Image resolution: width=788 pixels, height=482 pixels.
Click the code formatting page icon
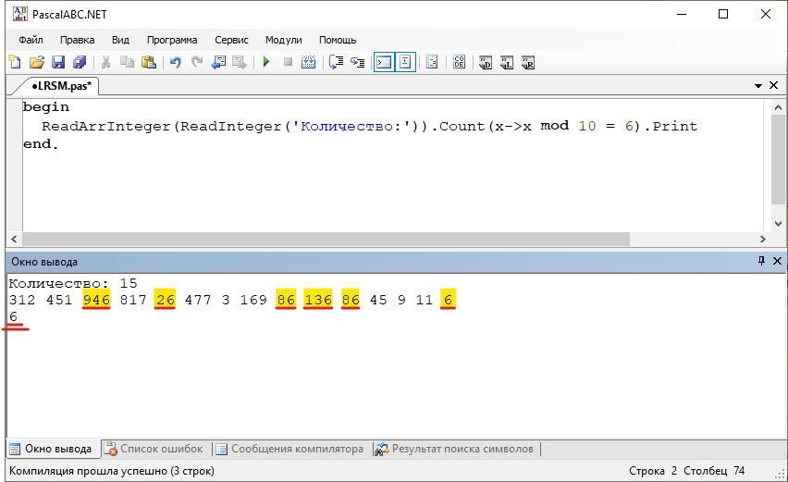[x=432, y=62]
